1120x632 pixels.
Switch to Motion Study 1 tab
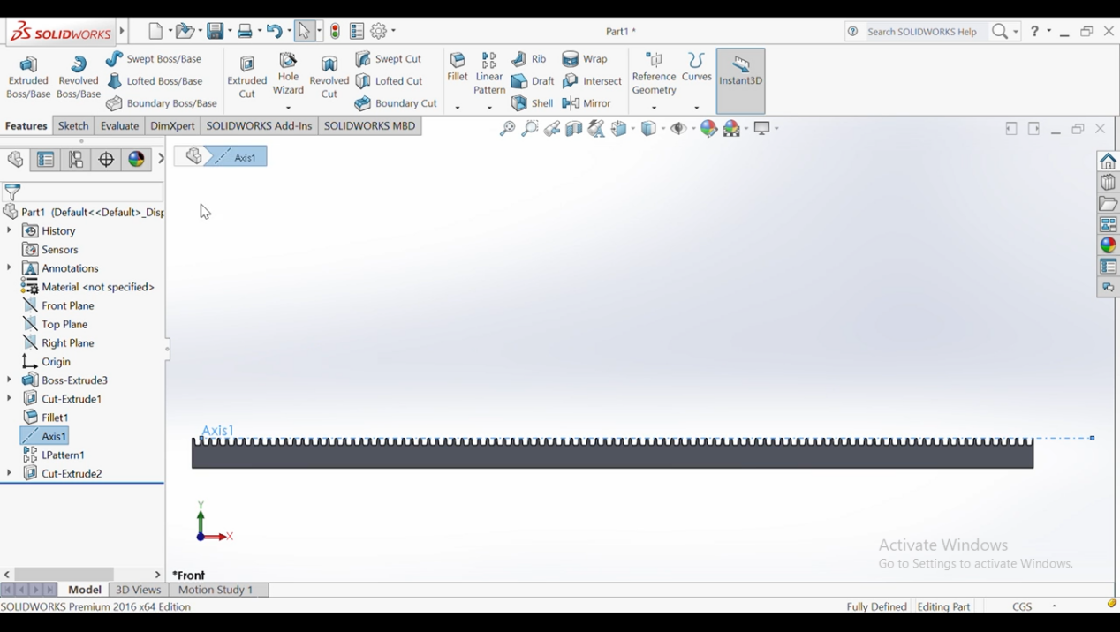coord(216,590)
